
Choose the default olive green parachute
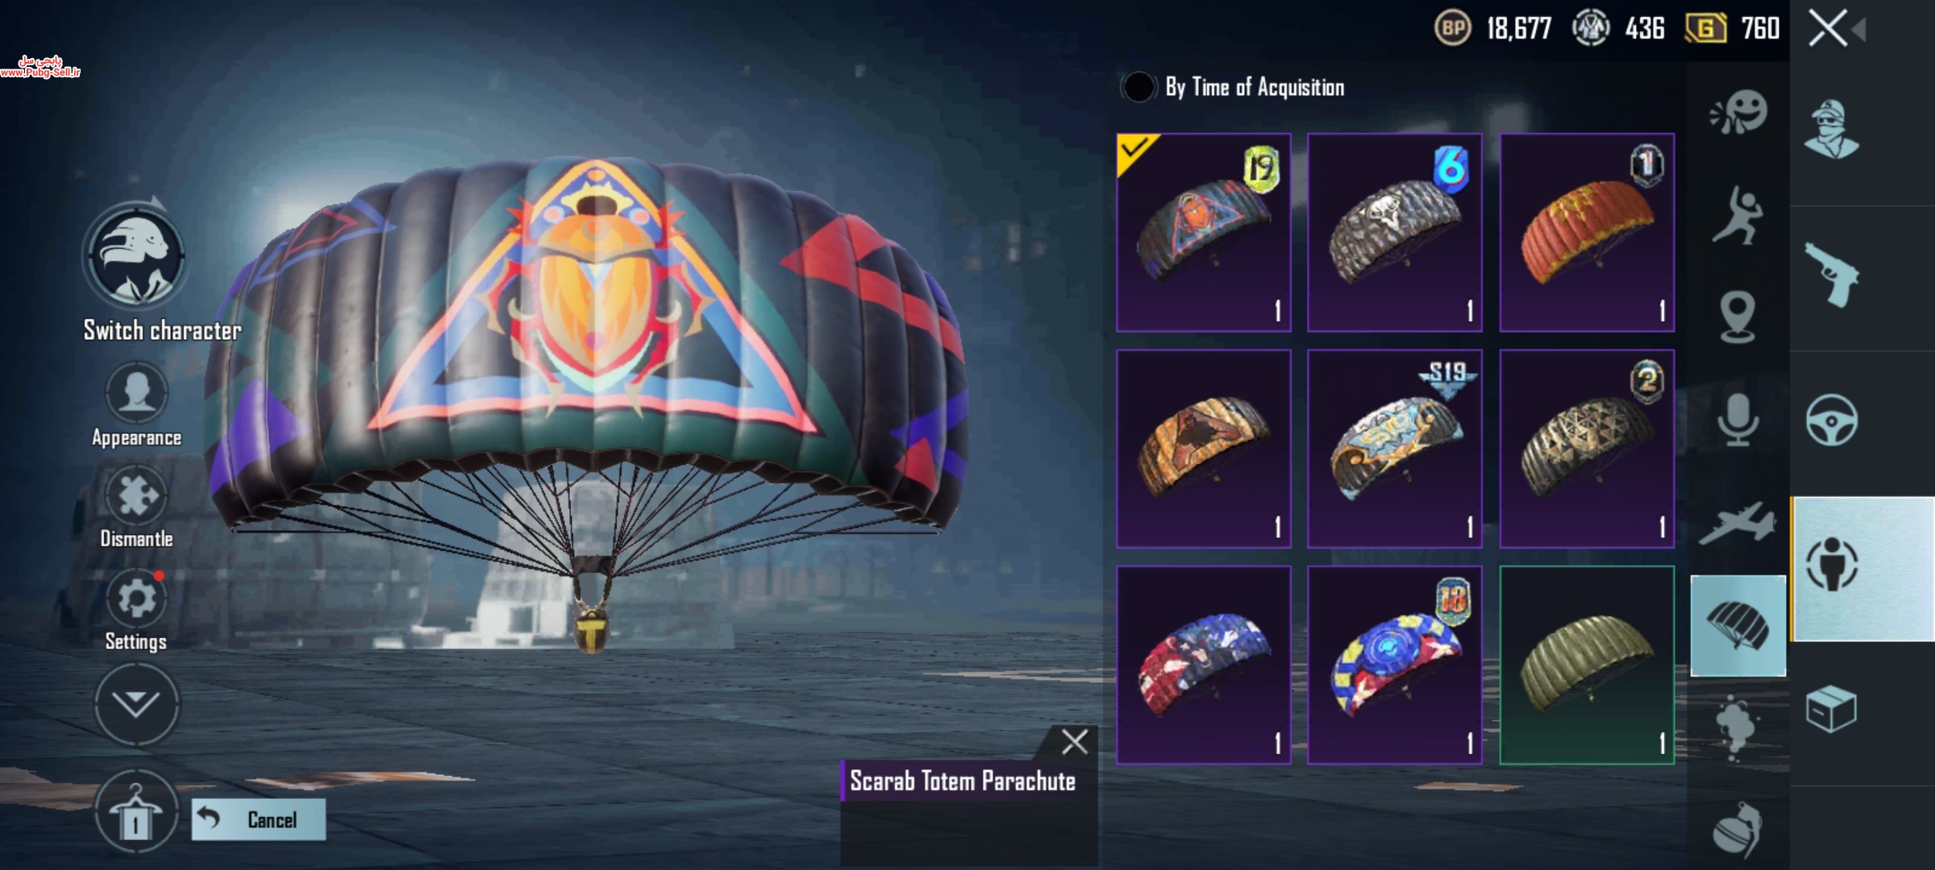tap(1587, 665)
